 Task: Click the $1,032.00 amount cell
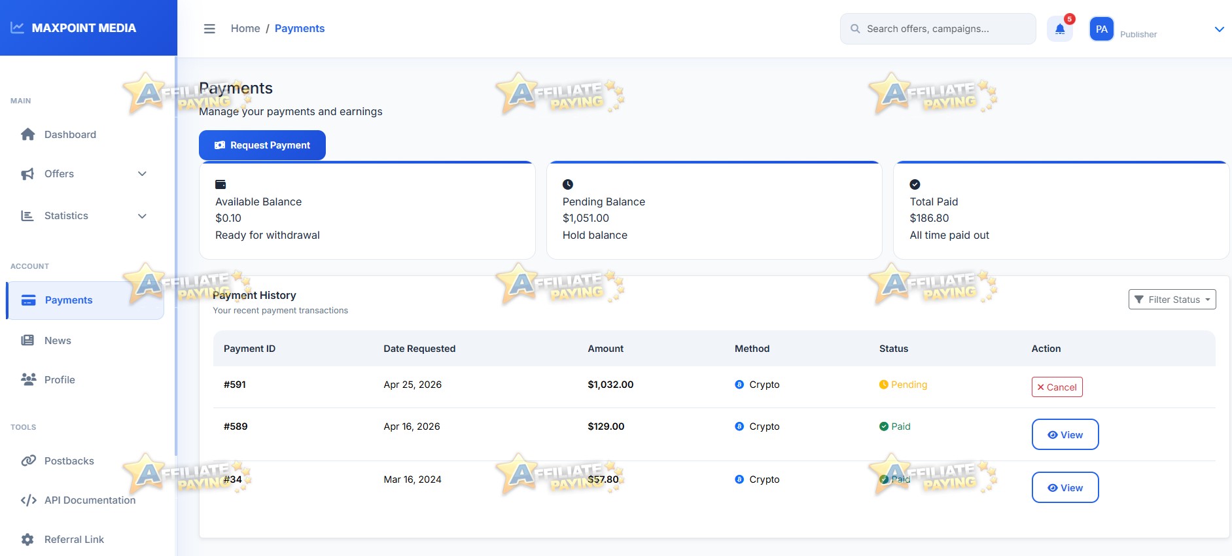click(x=610, y=385)
